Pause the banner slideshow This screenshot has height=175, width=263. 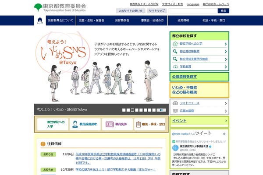pyautogui.click(x=161, y=110)
